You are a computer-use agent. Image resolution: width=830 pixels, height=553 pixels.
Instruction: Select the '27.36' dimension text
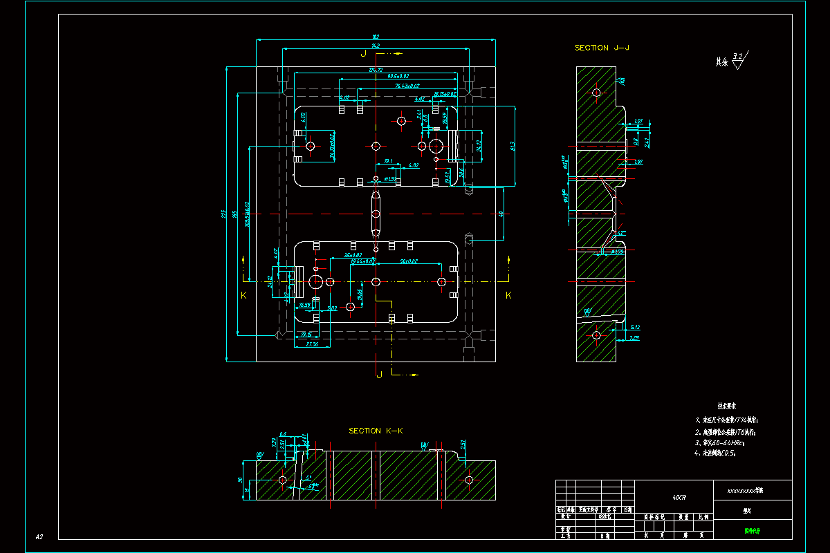point(311,344)
